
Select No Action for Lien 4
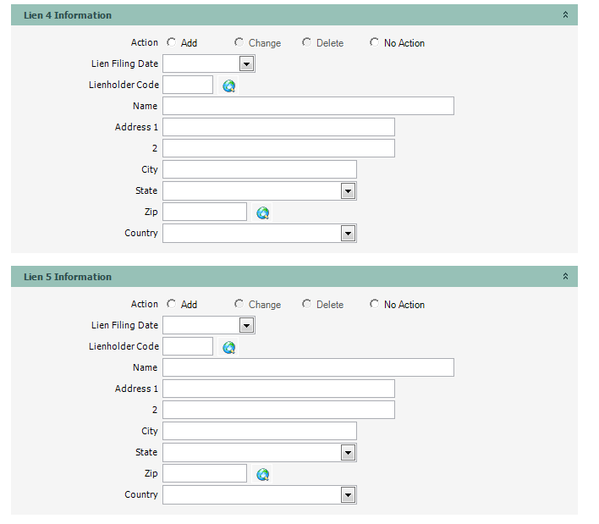pyautogui.click(x=374, y=42)
